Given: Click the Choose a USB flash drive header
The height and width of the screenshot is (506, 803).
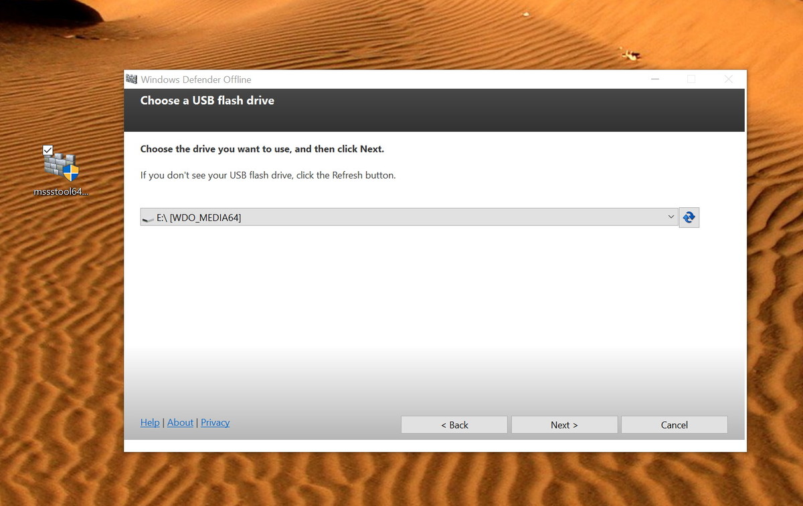Looking at the screenshot, I should pos(207,100).
